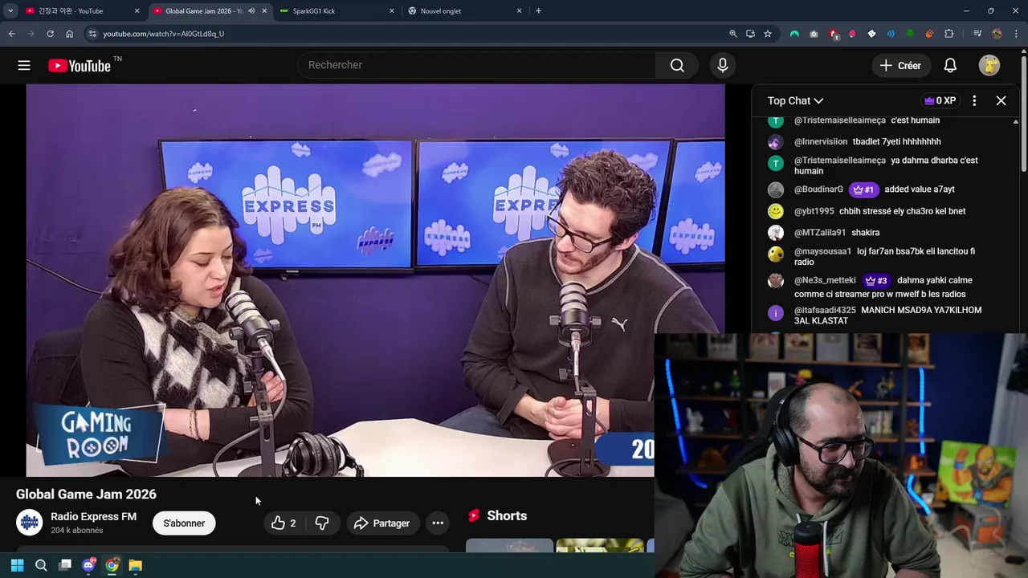Subscribe with the S'abonner button
This screenshot has width=1028, height=578.
(184, 523)
